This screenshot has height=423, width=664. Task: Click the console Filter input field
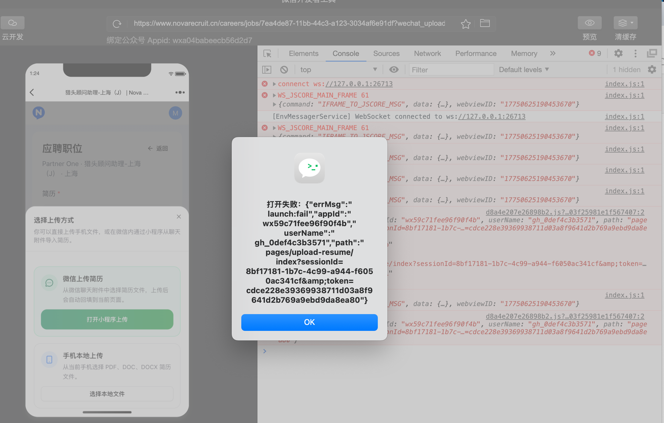click(451, 70)
